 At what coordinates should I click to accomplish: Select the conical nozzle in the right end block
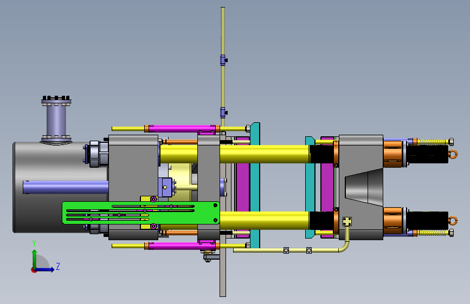click(x=364, y=187)
